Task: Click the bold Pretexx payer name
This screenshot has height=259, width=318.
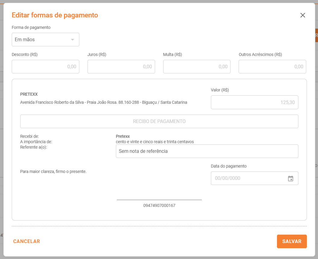Action: coord(123,136)
